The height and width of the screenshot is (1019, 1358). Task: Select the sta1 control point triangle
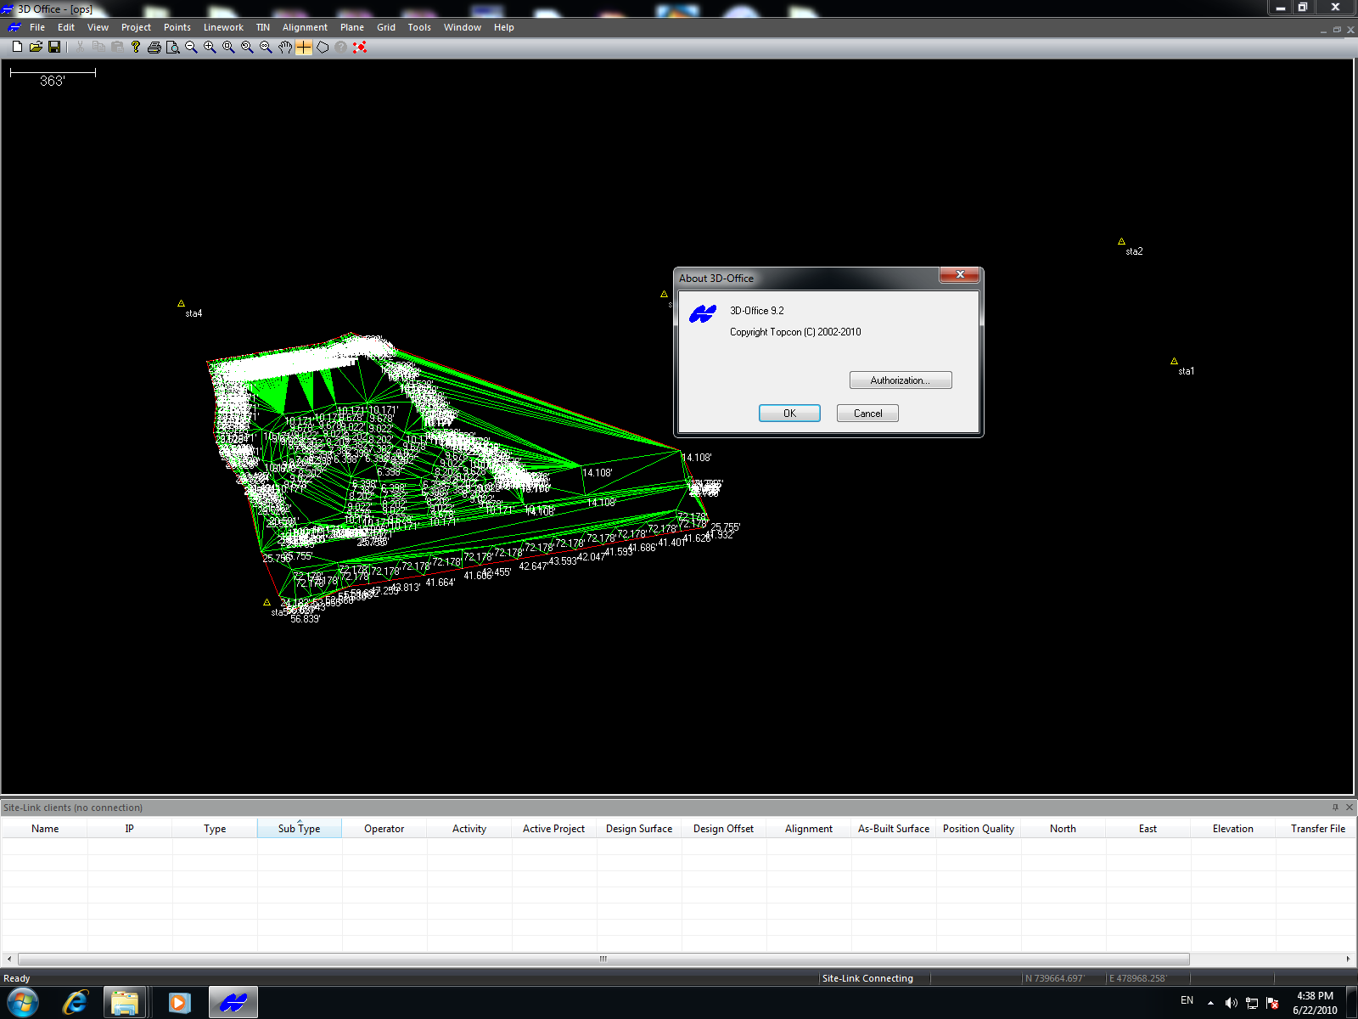pyautogui.click(x=1174, y=361)
